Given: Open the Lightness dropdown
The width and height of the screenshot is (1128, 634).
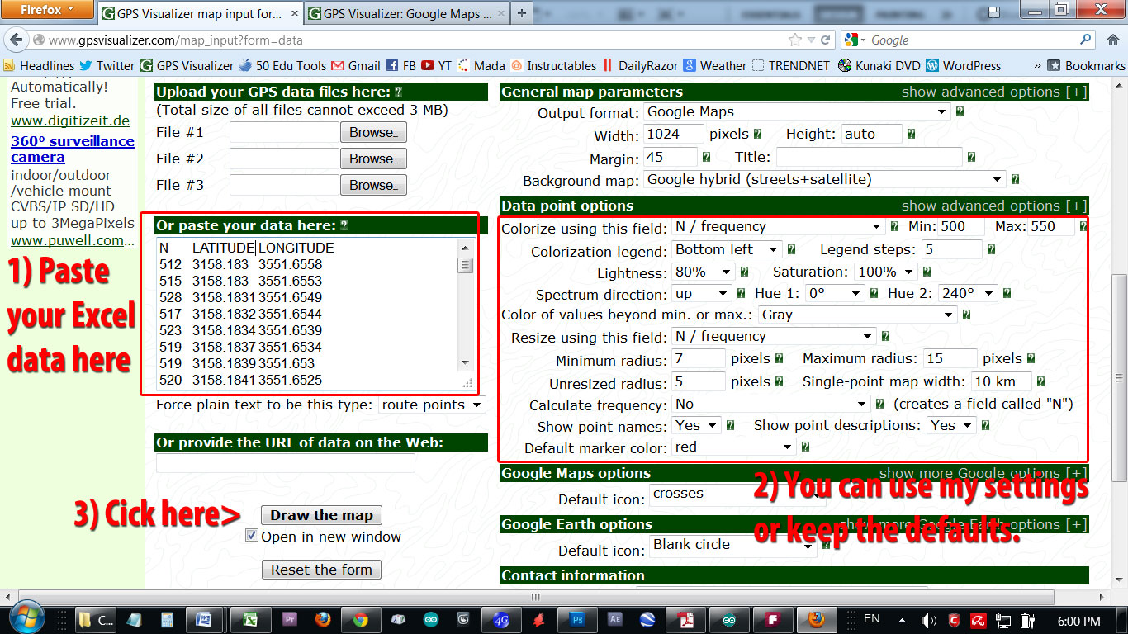Looking at the screenshot, I should coord(704,272).
